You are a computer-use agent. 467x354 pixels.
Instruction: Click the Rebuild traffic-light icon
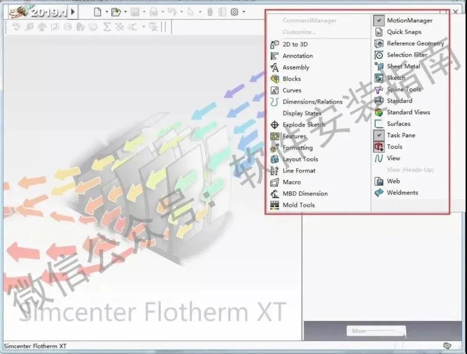(x=210, y=12)
